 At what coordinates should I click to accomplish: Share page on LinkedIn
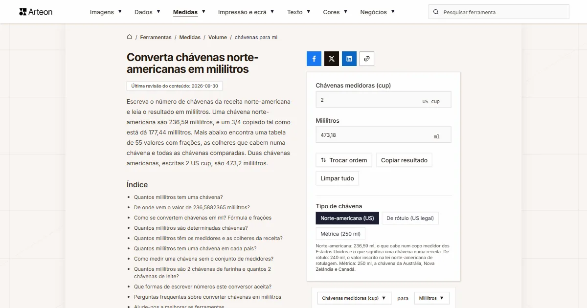pyautogui.click(x=349, y=59)
